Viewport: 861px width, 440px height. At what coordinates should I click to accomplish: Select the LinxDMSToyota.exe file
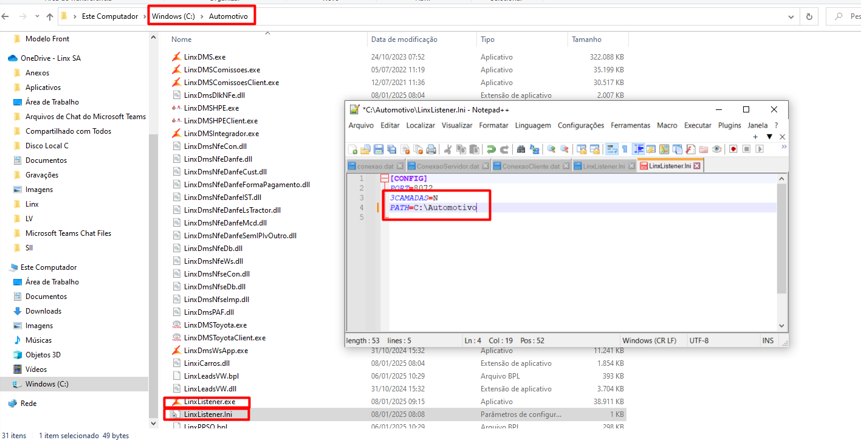(x=215, y=325)
